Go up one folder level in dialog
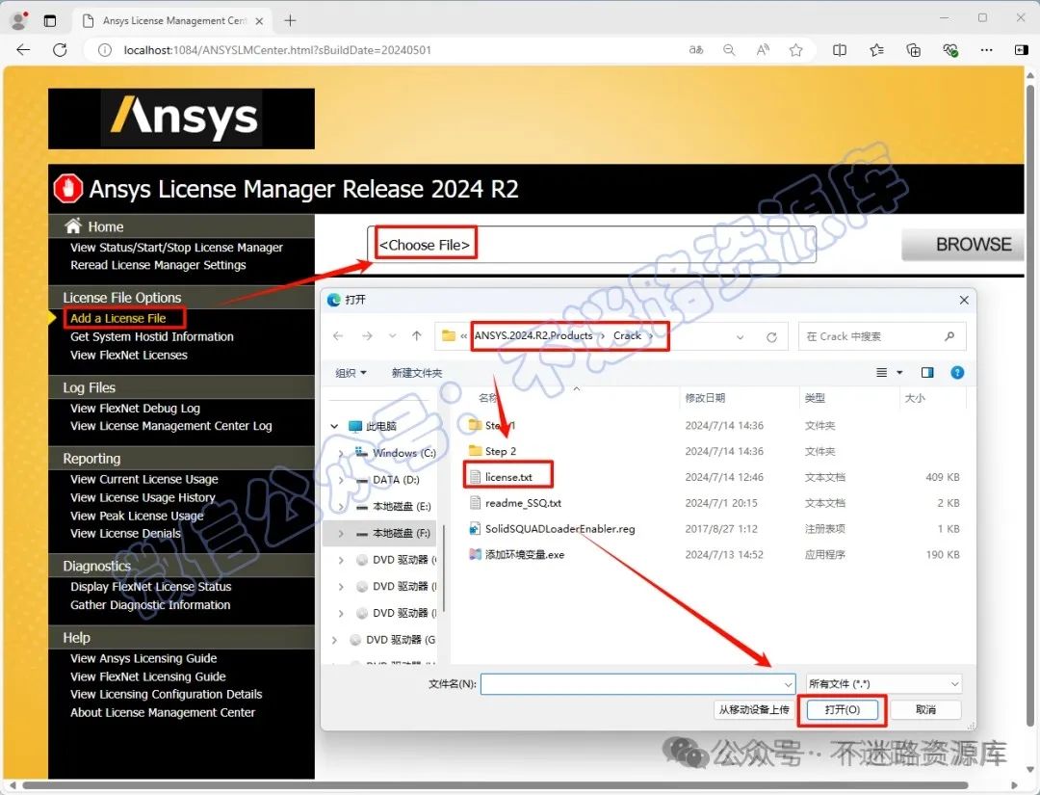Viewport: 1040px width, 795px height. (417, 335)
